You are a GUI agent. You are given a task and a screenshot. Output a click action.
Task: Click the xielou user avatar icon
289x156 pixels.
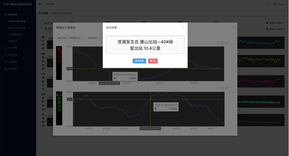(275, 4)
